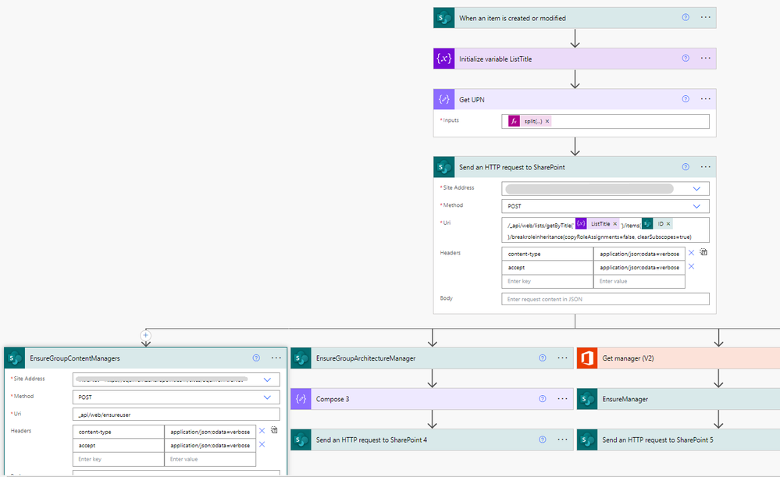Open help for 'Compose 3'
This screenshot has width=780, height=477.
542,398
